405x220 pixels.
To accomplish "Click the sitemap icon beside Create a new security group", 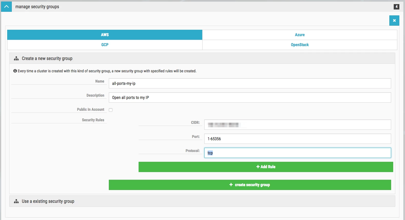I will tap(16, 58).
